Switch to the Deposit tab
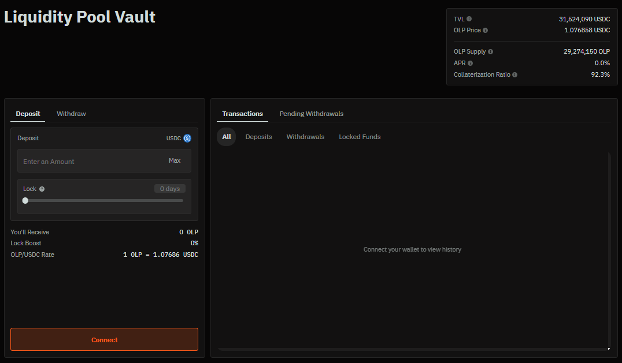The width and height of the screenshot is (622, 363). coord(28,114)
